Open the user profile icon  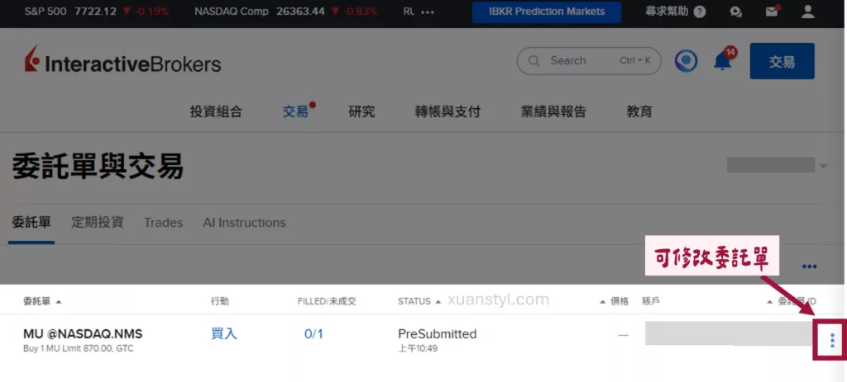(807, 12)
